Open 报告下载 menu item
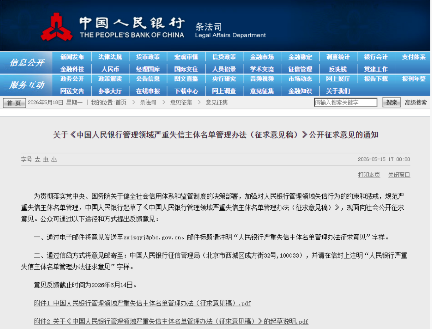The height and width of the screenshot is (329, 432). 376,79
